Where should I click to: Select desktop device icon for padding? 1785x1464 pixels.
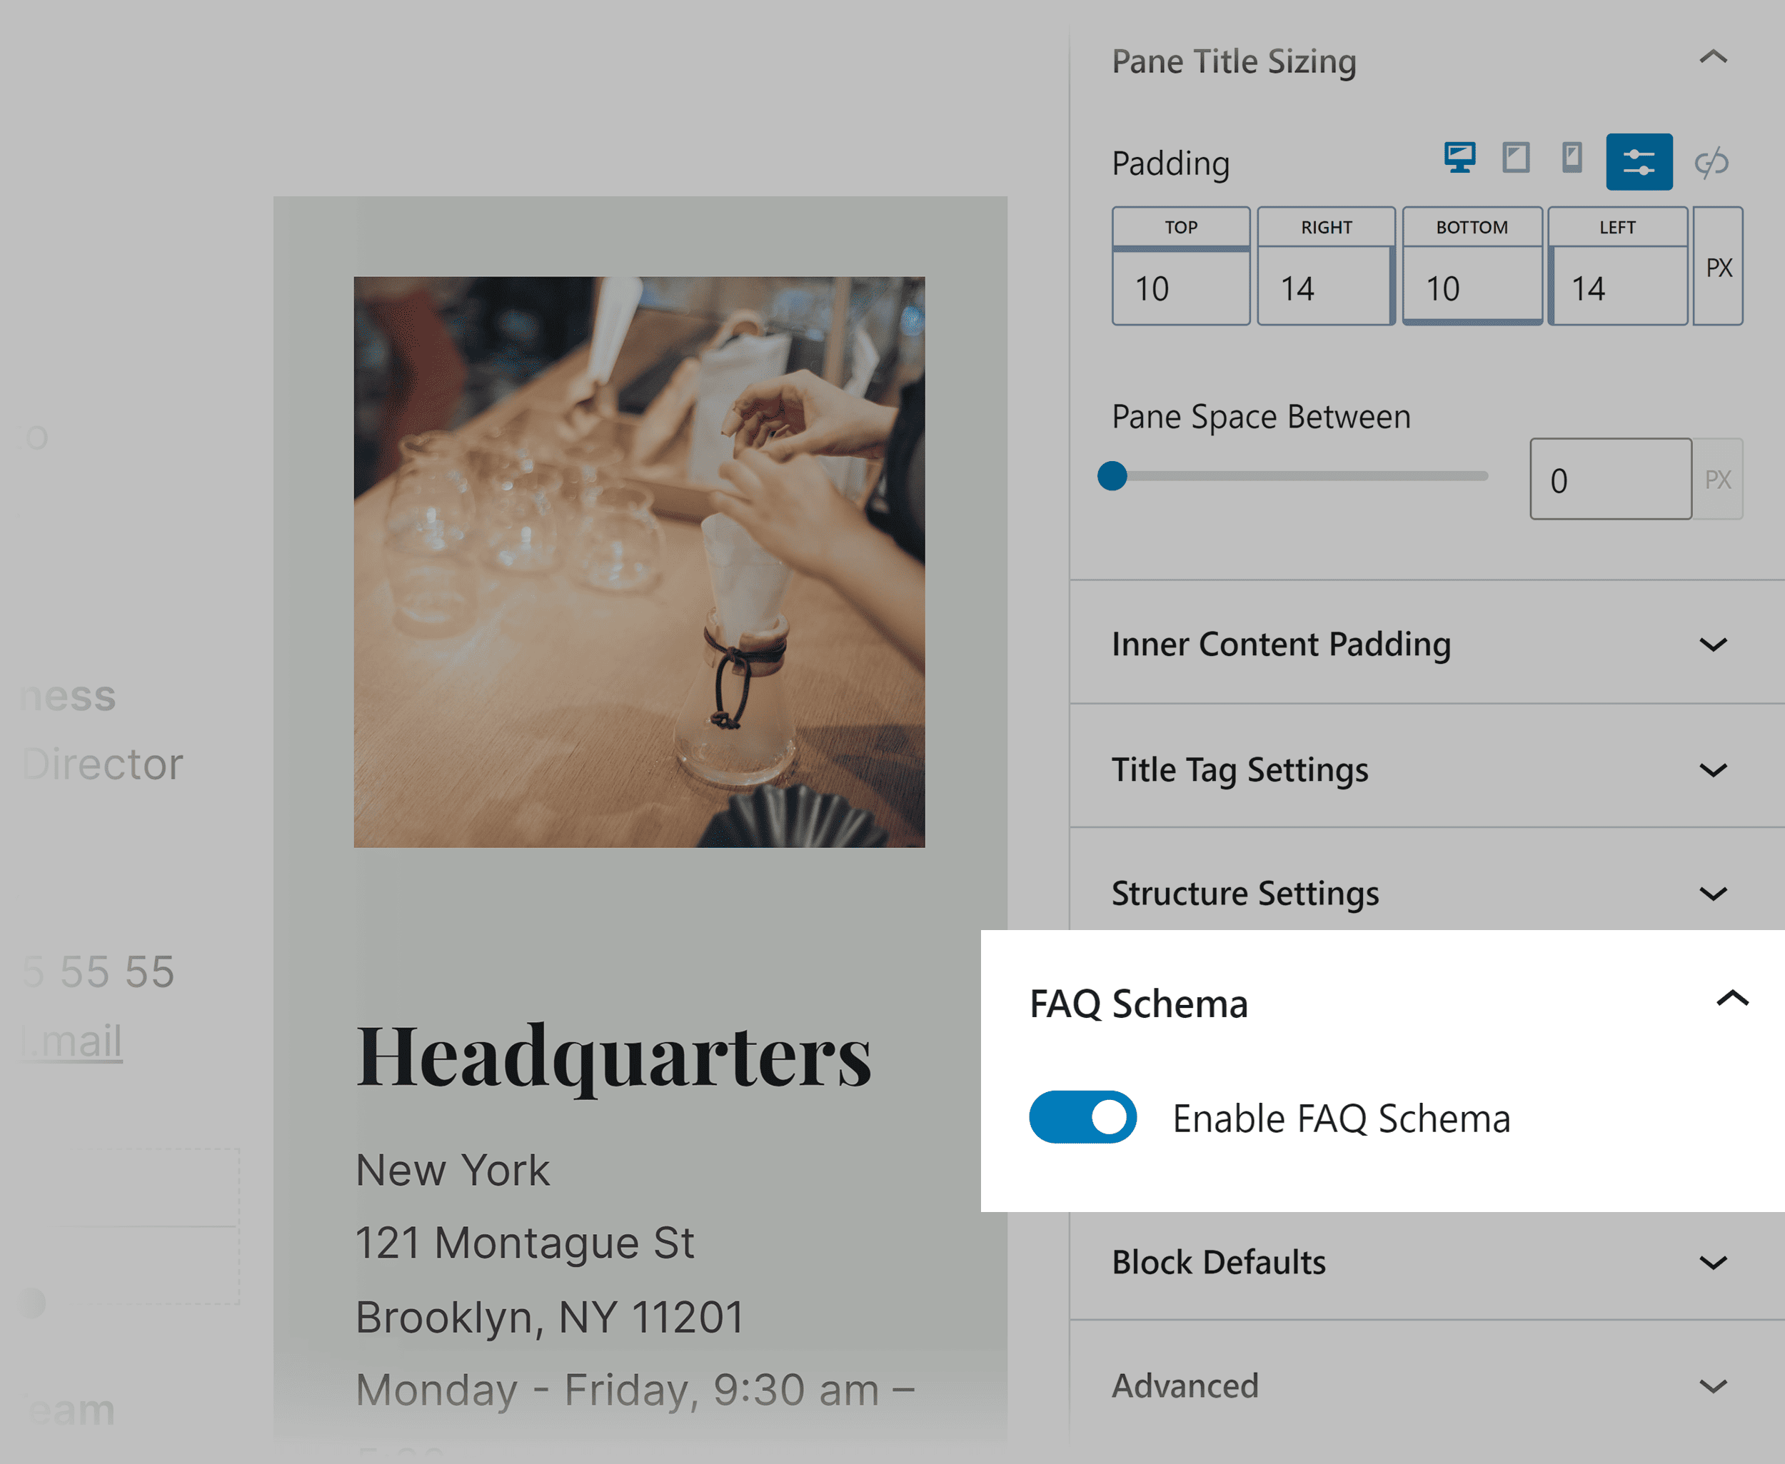tap(1459, 158)
